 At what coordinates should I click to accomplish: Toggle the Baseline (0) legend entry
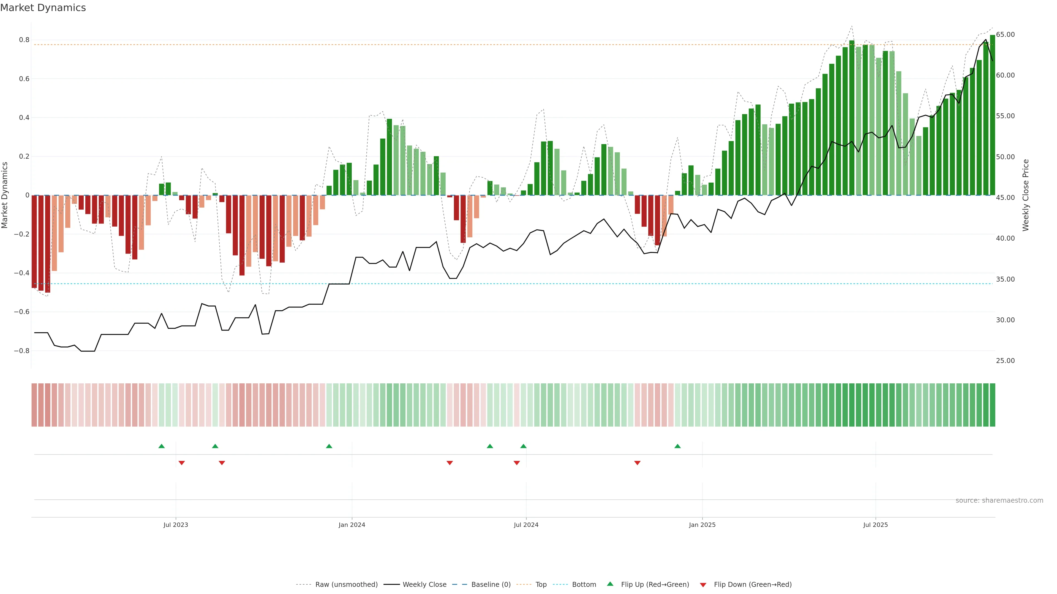(491, 585)
